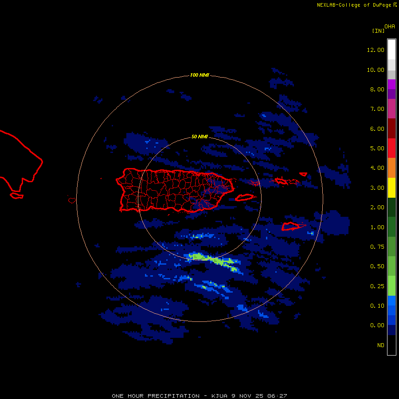Click the One Hour Precipitation caption
Viewport: 399px width, 399px height.
click(199, 396)
